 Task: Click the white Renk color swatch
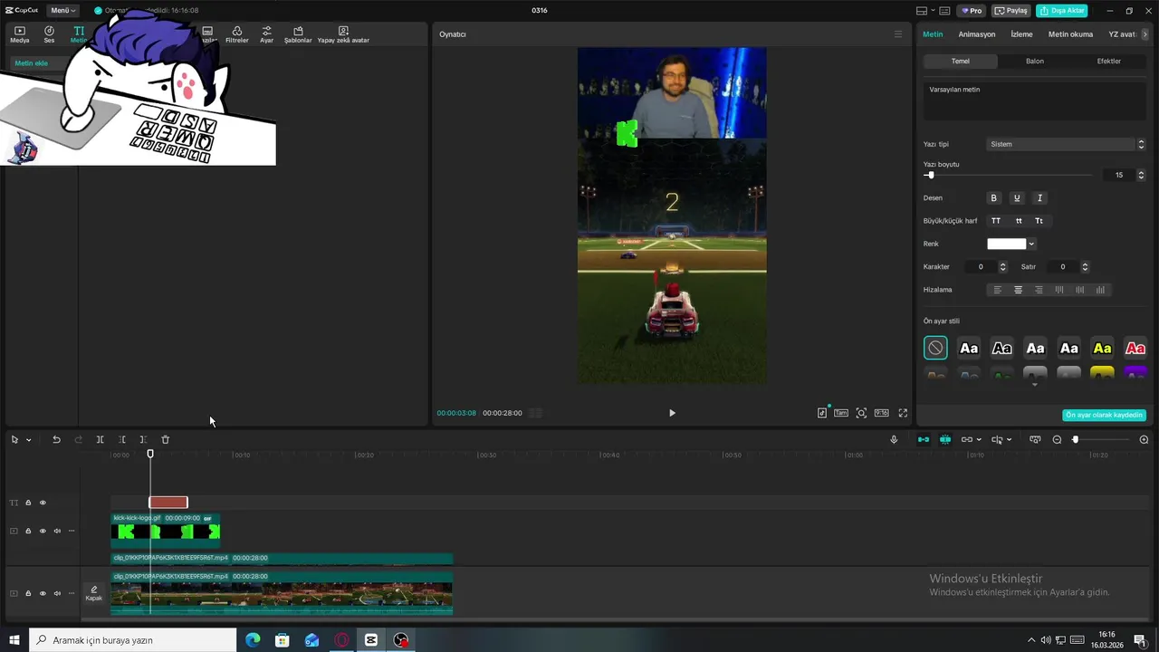tap(1007, 244)
